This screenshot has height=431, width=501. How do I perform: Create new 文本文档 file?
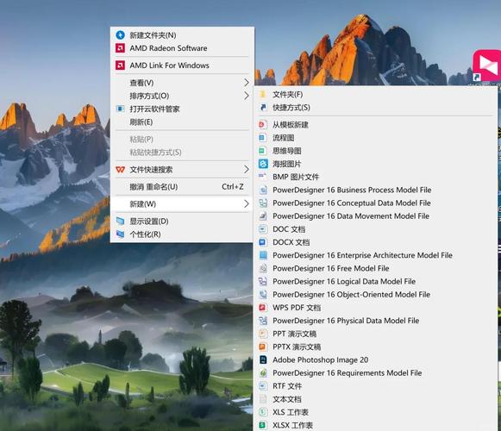pyautogui.click(x=375, y=399)
